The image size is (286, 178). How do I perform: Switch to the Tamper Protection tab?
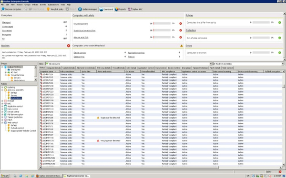coord(200,68)
